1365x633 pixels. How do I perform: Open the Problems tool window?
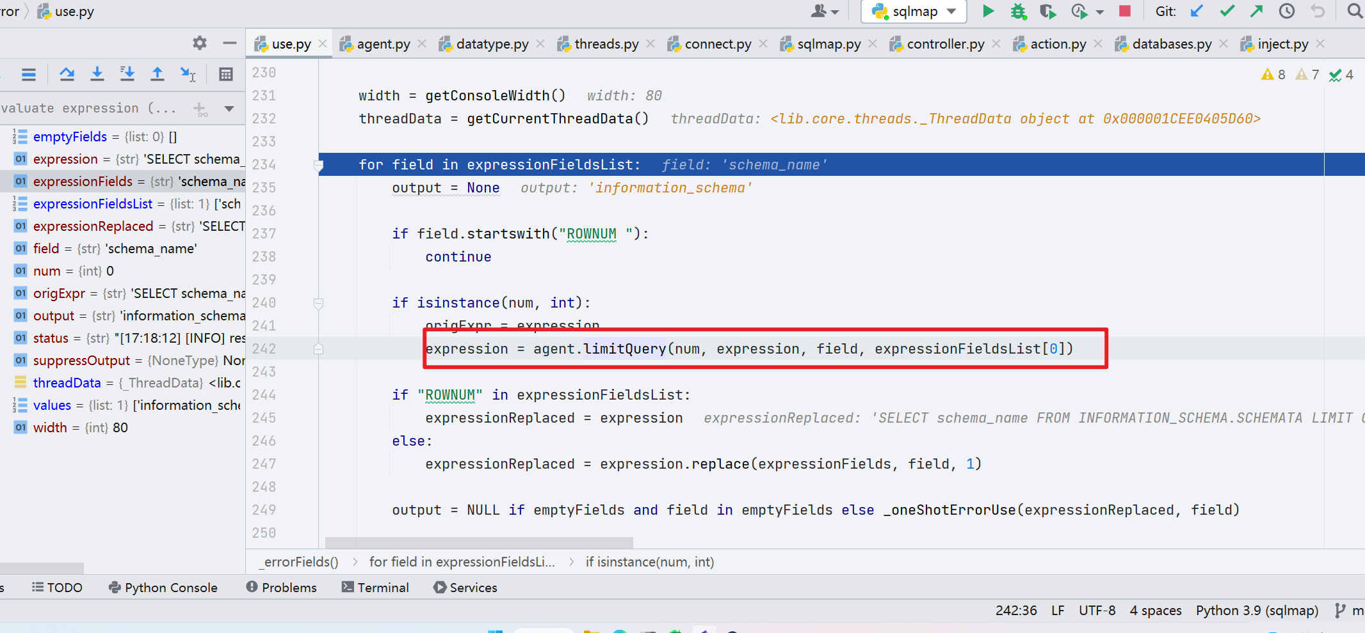point(282,588)
